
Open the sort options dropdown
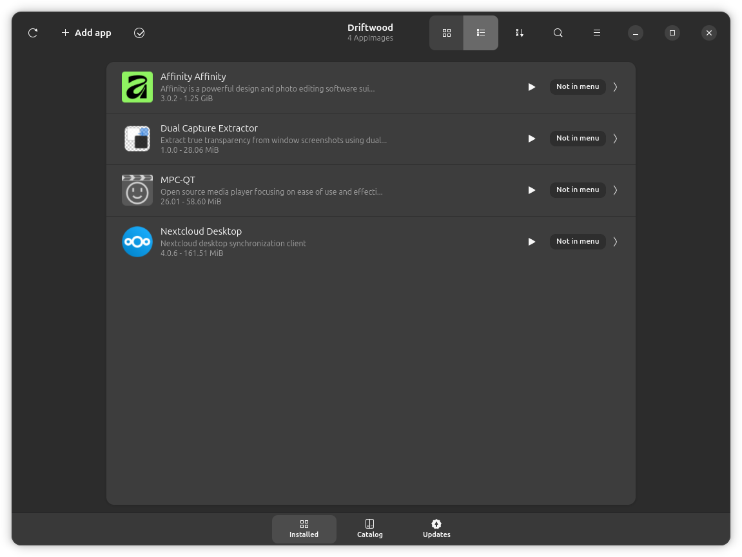pos(520,33)
